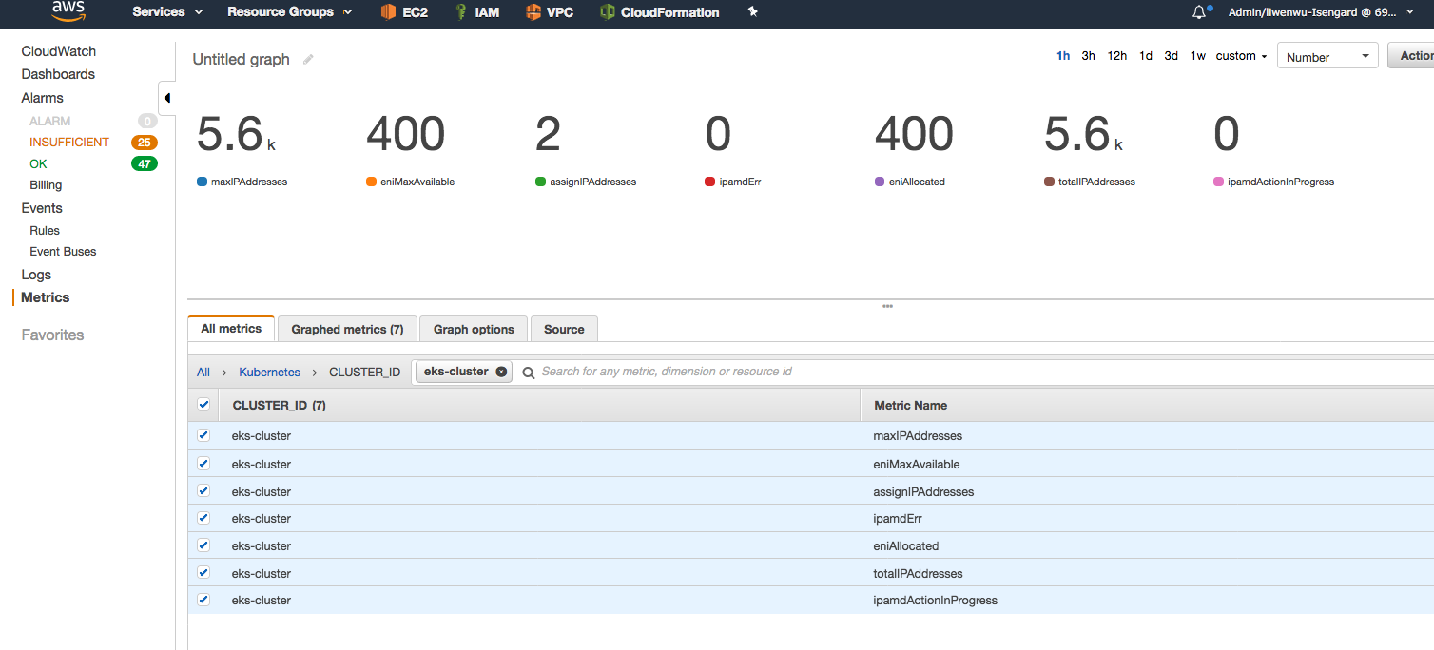Select the 1h time range
Image resolution: width=1434 pixels, height=650 pixels.
coord(1063,56)
